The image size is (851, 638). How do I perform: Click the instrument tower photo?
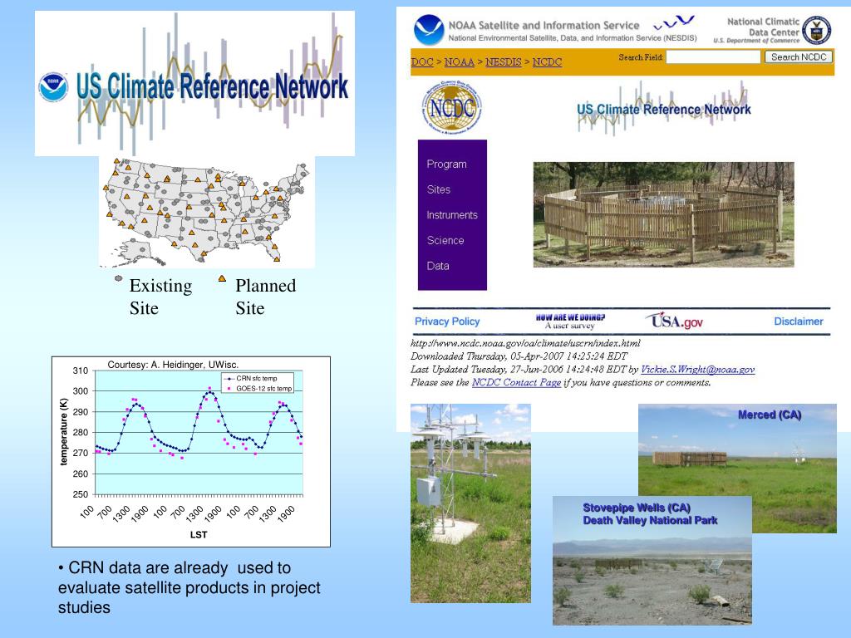(x=470, y=503)
